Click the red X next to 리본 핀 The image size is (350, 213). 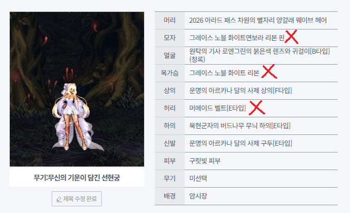pos(292,37)
